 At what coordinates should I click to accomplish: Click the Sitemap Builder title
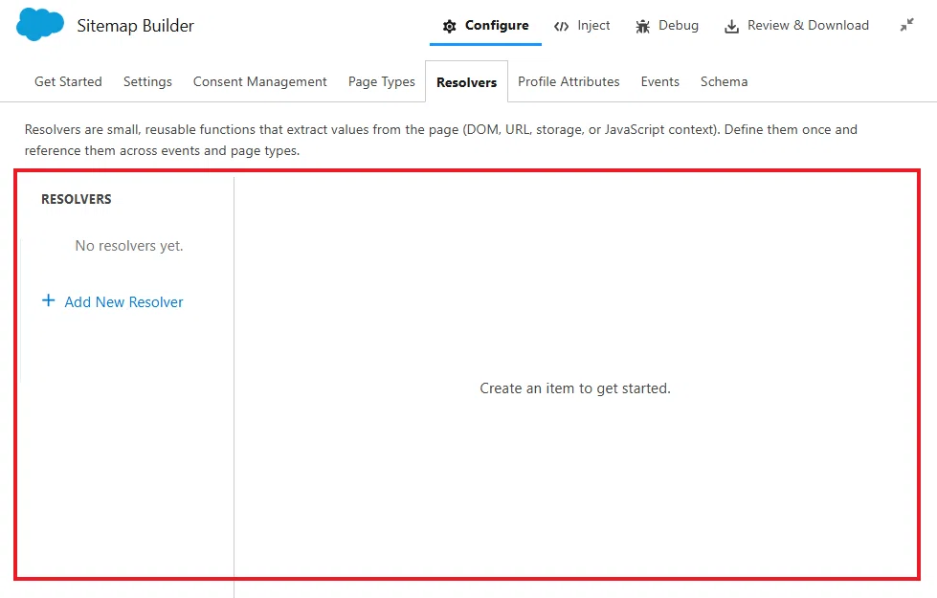pyautogui.click(x=136, y=26)
